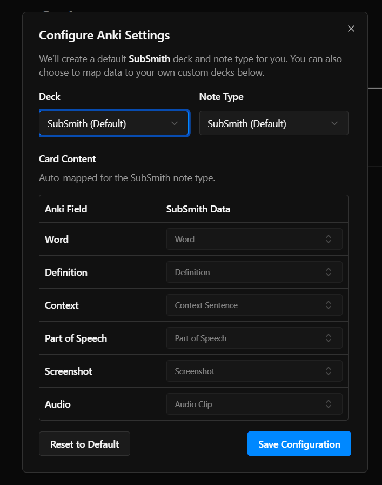The width and height of the screenshot is (382, 485).
Task: Click the dropdown arrow on the Deck selector
Action: [175, 123]
